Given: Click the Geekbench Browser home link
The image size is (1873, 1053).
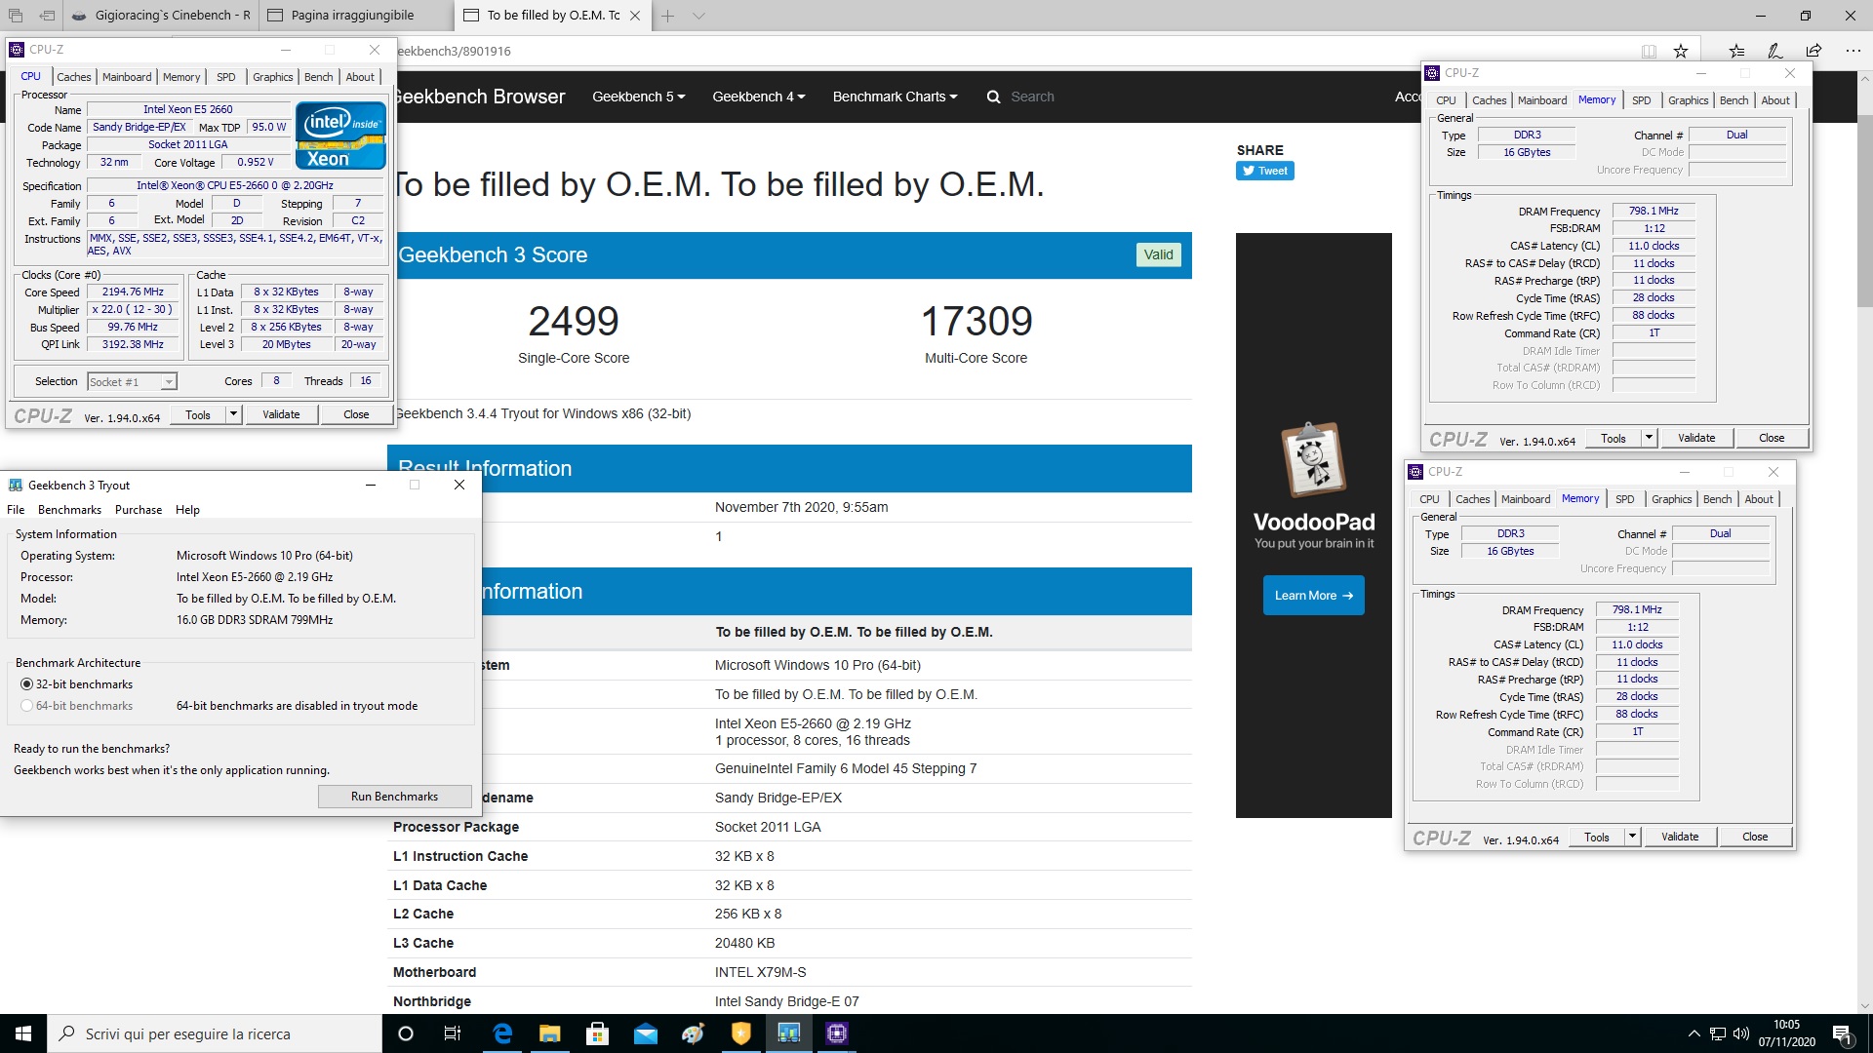Looking at the screenshot, I should (x=479, y=97).
